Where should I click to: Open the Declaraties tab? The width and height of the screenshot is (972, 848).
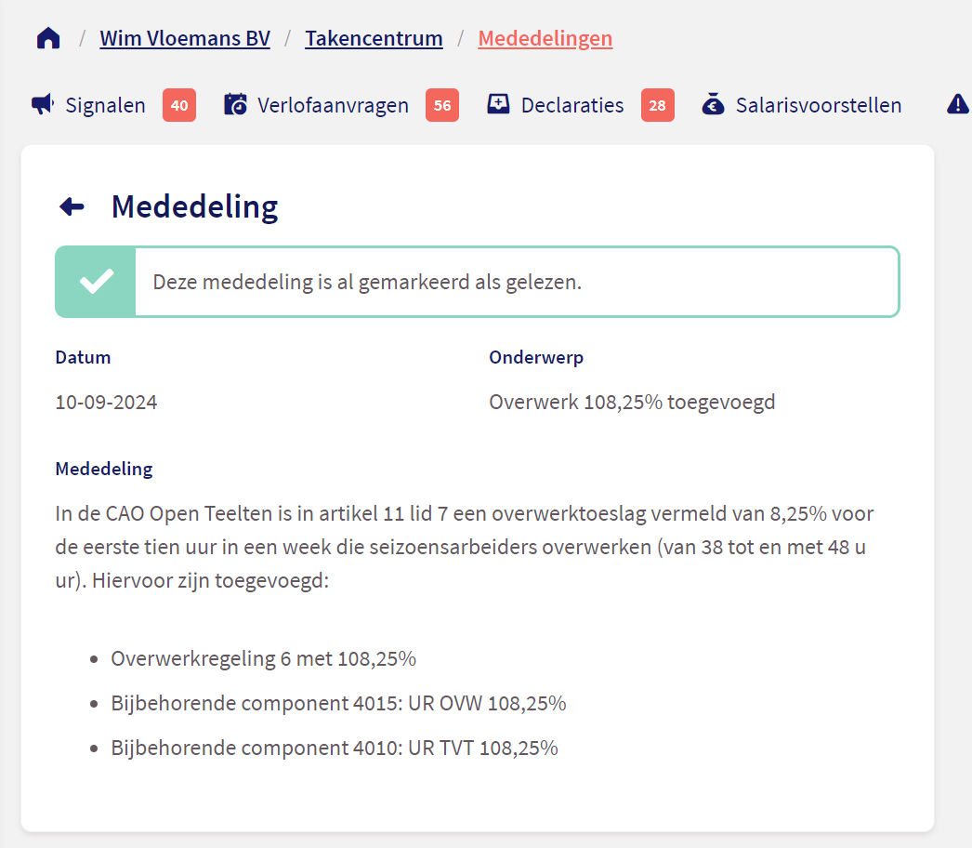[x=572, y=105]
